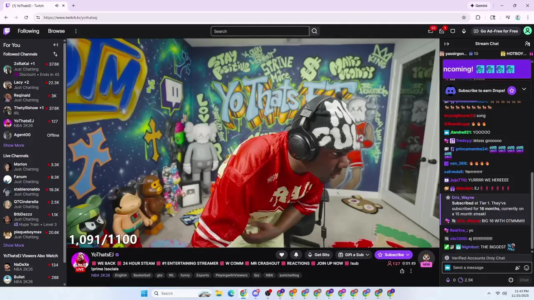Click the browser address bar URL
Screen dimensions: 534x300
click(71, 17)
